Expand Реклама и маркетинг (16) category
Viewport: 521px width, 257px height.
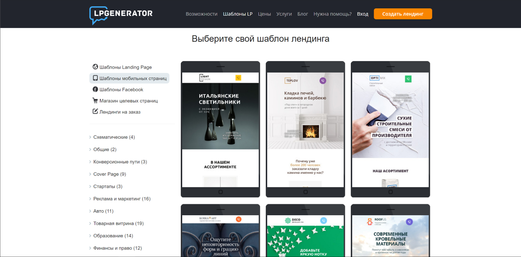pos(122,199)
